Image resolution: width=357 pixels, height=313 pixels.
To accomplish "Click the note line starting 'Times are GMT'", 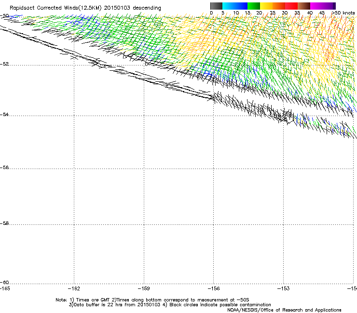I will (152, 300).
